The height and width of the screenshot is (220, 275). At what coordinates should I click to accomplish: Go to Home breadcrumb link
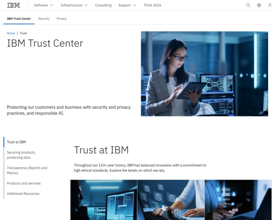(x=11, y=33)
